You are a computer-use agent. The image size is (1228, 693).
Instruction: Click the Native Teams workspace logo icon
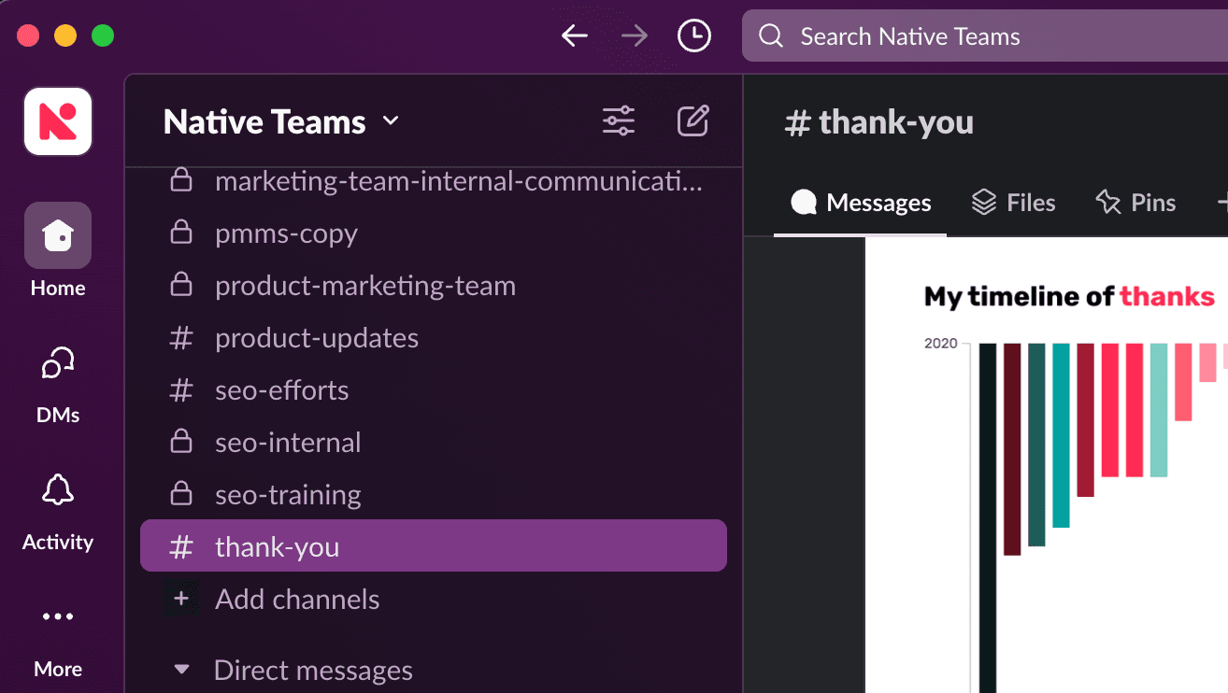point(58,121)
